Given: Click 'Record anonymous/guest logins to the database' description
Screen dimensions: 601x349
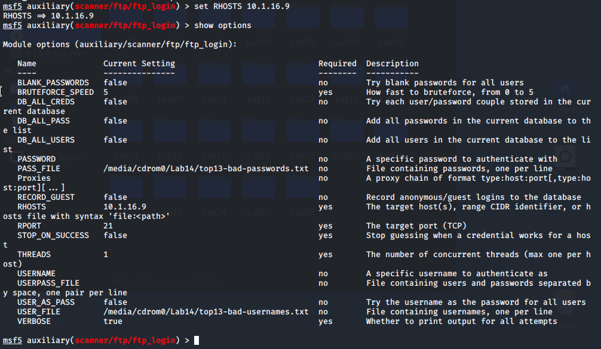Looking at the screenshot, I should coord(473,197).
